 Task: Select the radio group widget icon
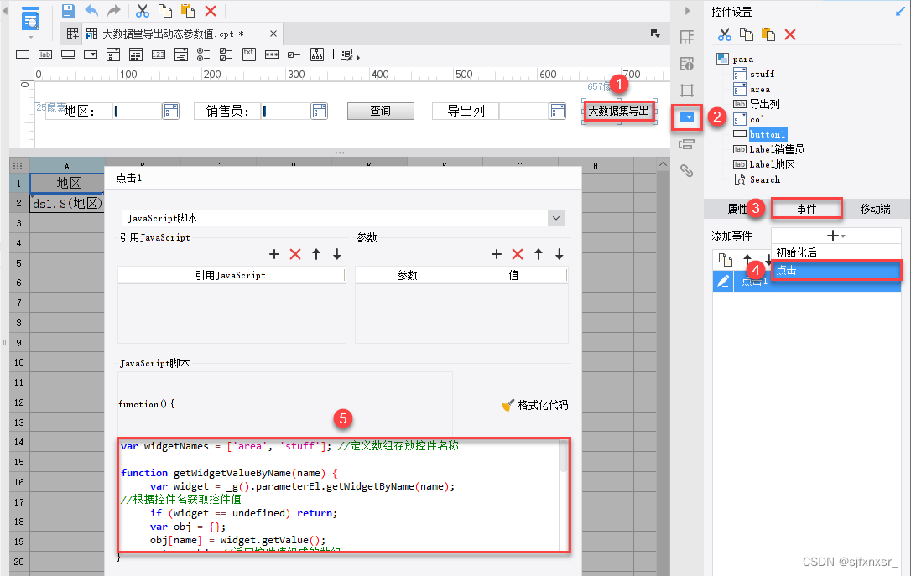203,54
